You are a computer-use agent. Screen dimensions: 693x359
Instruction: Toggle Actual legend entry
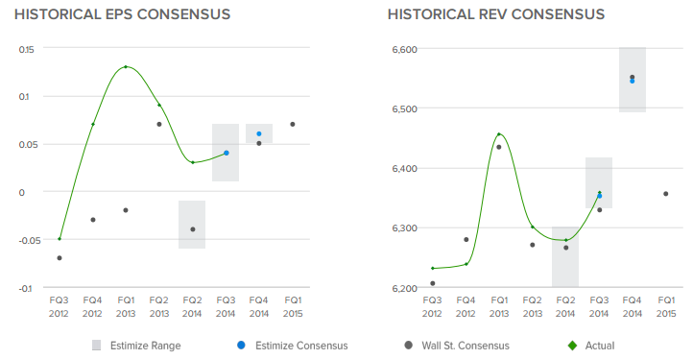coord(591,346)
